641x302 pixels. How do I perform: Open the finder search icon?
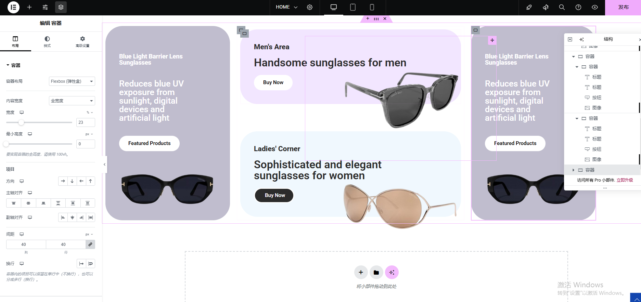click(x=562, y=7)
